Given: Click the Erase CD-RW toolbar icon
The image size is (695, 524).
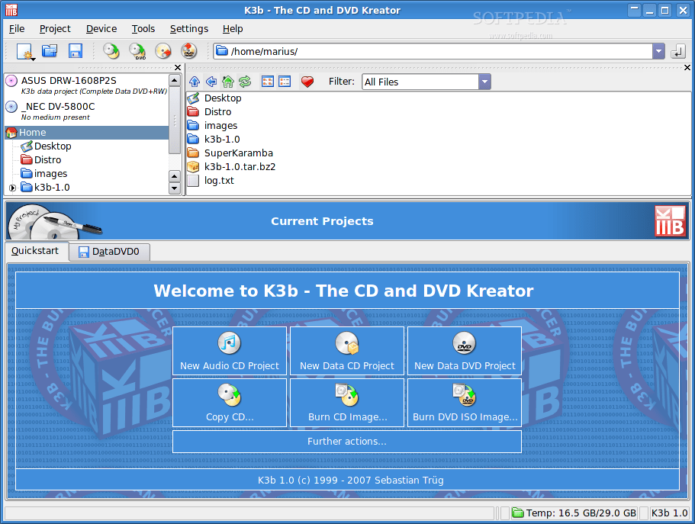Looking at the screenshot, I should coord(163,51).
